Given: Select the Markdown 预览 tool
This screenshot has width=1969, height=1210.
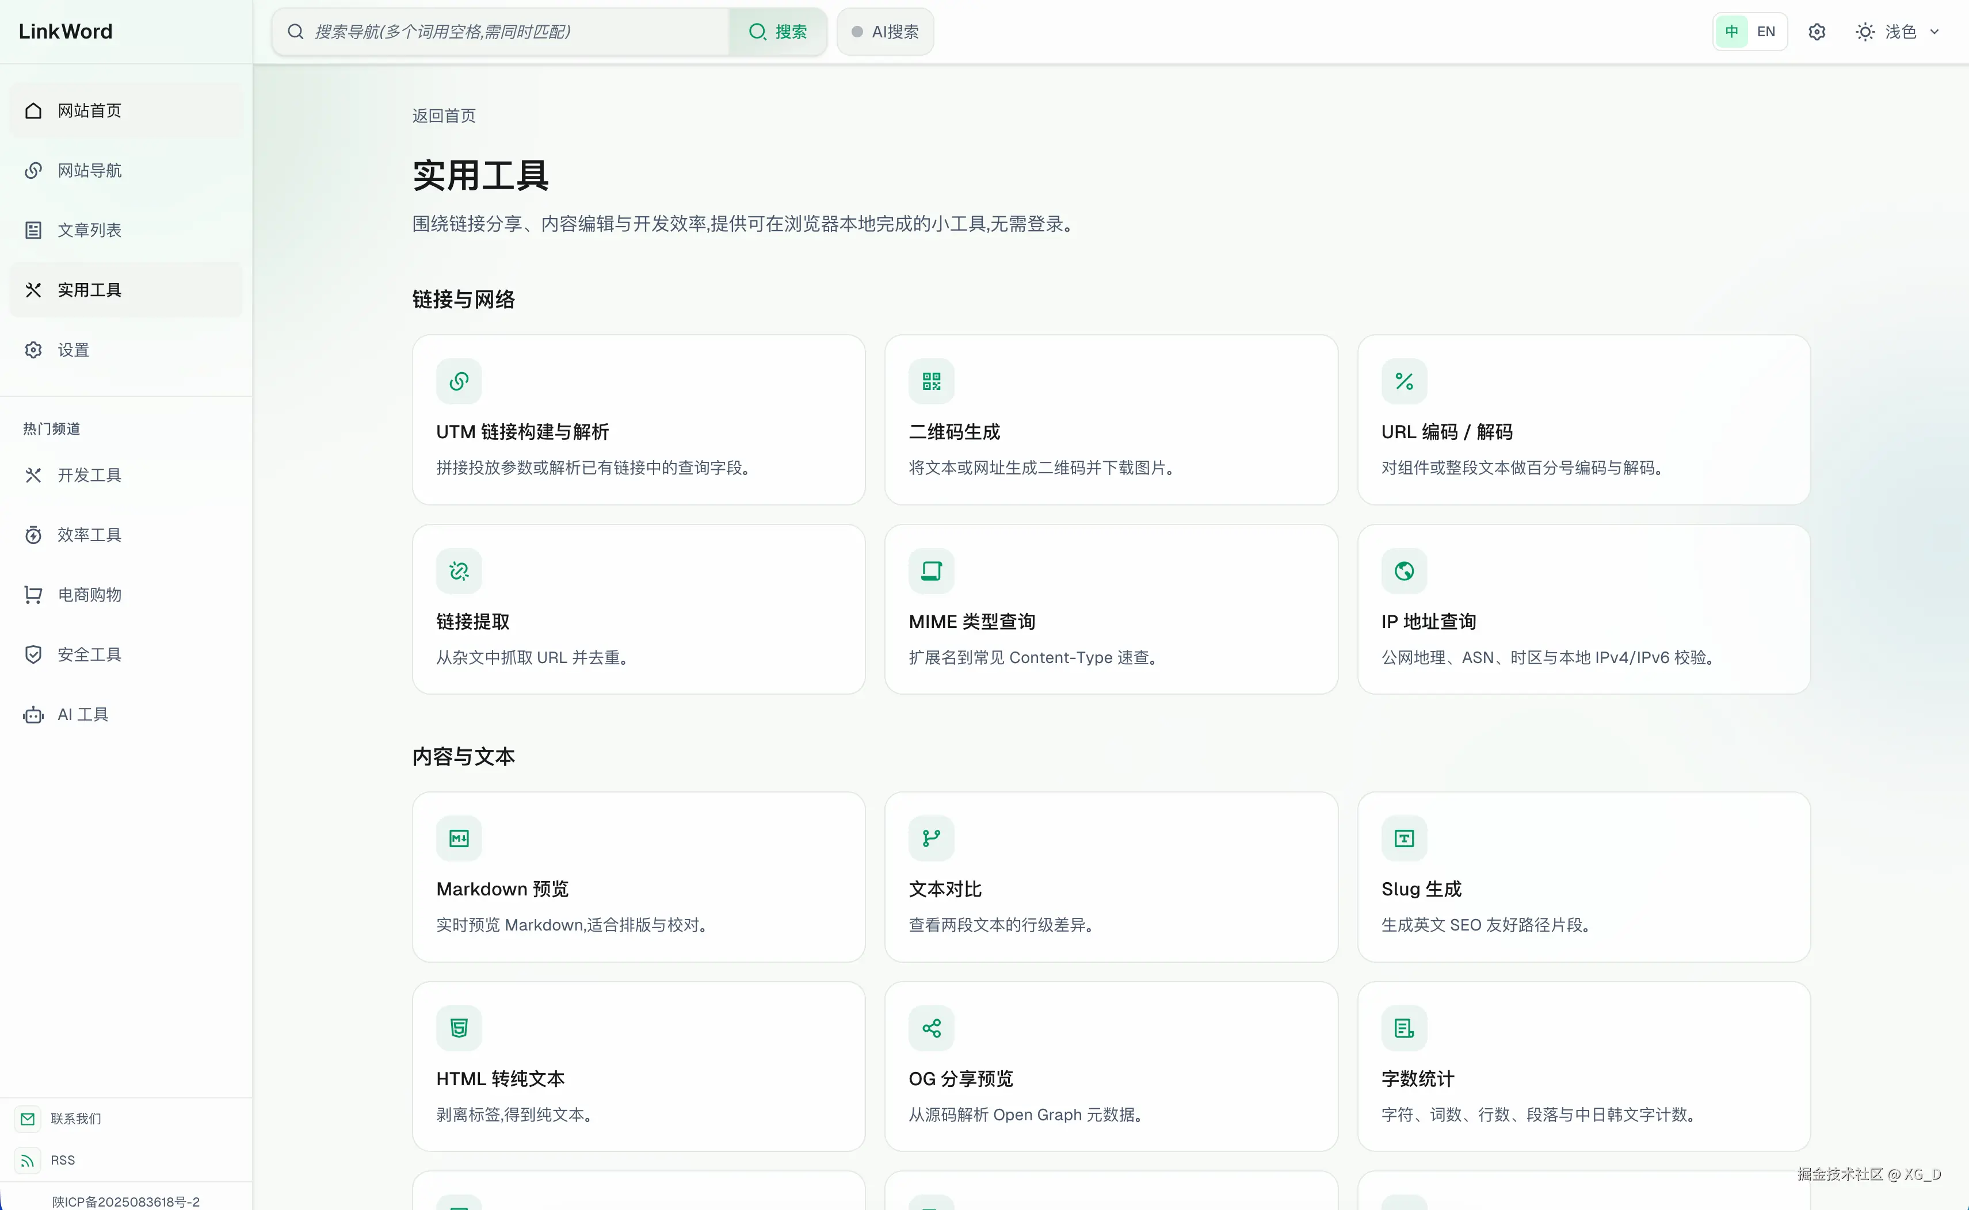Looking at the screenshot, I should click(x=638, y=876).
